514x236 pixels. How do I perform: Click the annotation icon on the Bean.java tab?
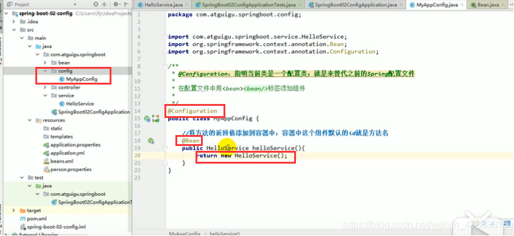pos(473,5)
